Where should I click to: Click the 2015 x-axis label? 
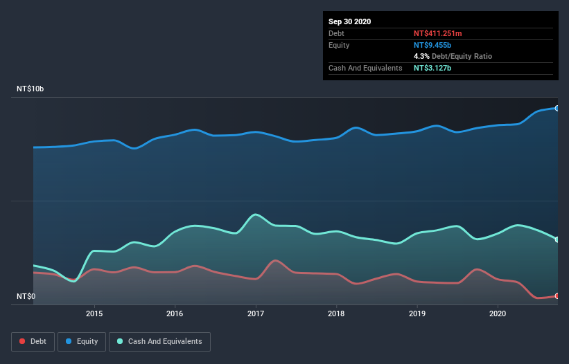(x=94, y=313)
